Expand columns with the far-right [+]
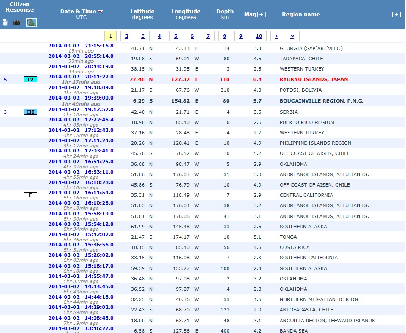 (x=396, y=15)
